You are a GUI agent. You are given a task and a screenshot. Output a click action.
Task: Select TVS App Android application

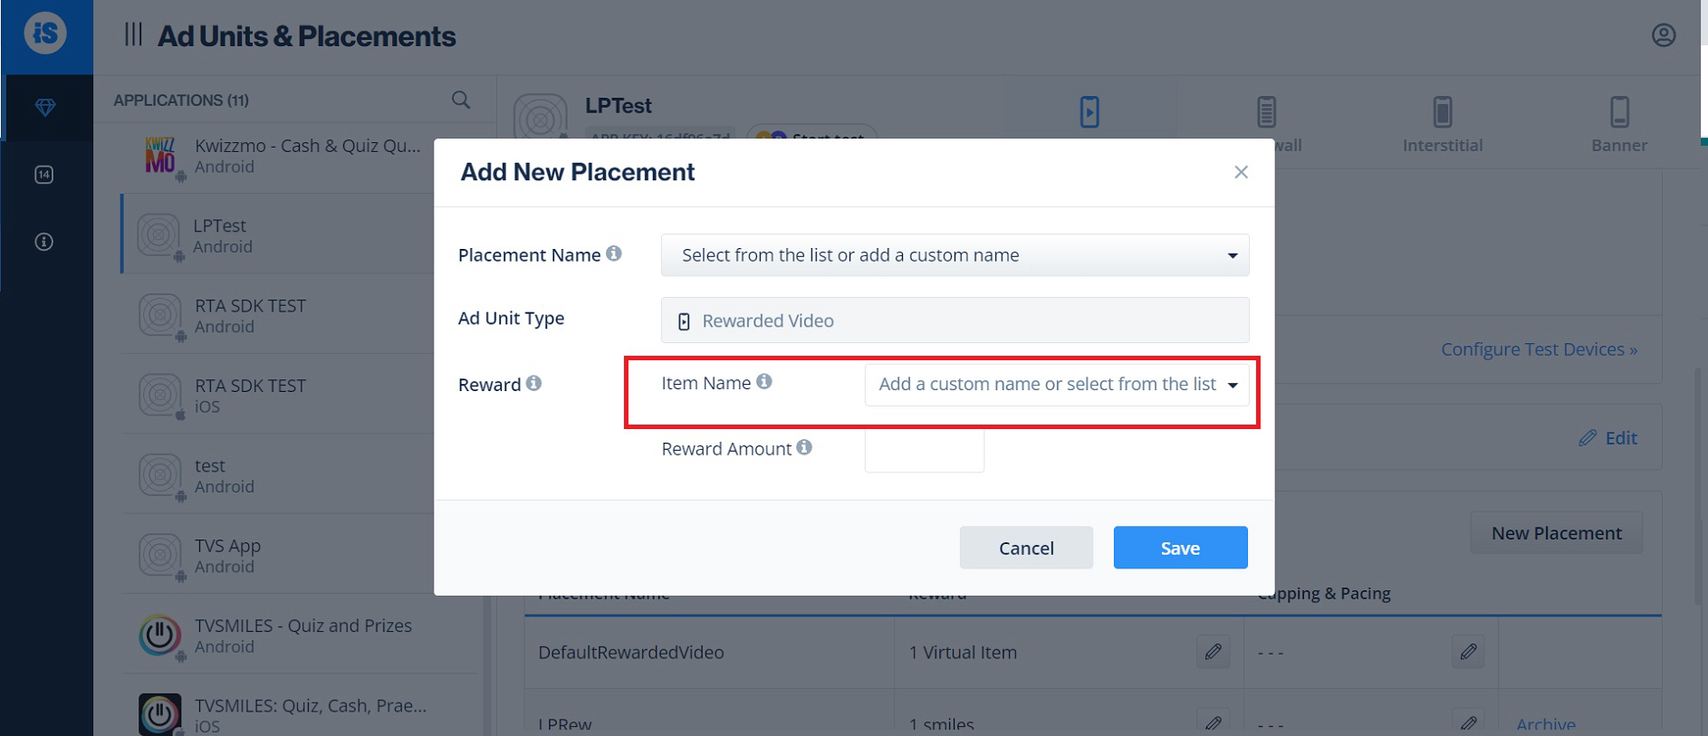click(301, 554)
